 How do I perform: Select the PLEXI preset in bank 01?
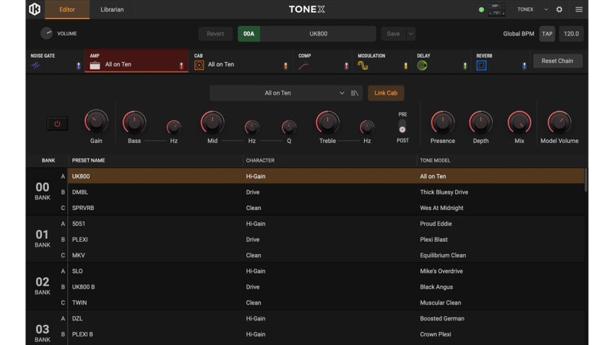[327, 240]
